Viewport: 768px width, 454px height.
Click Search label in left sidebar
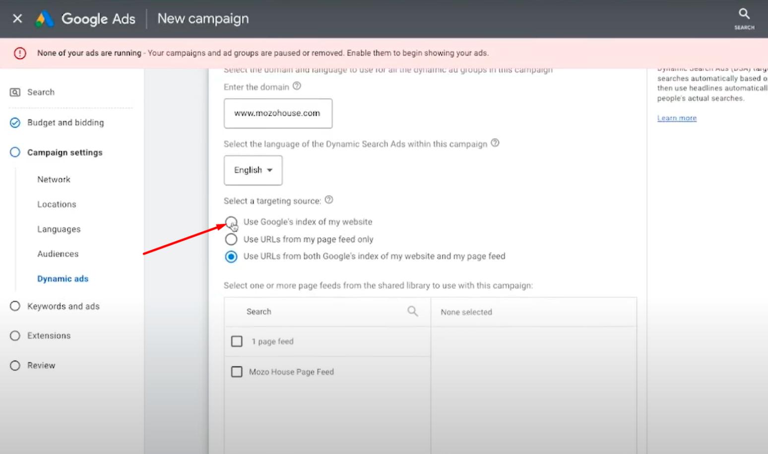(x=41, y=92)
